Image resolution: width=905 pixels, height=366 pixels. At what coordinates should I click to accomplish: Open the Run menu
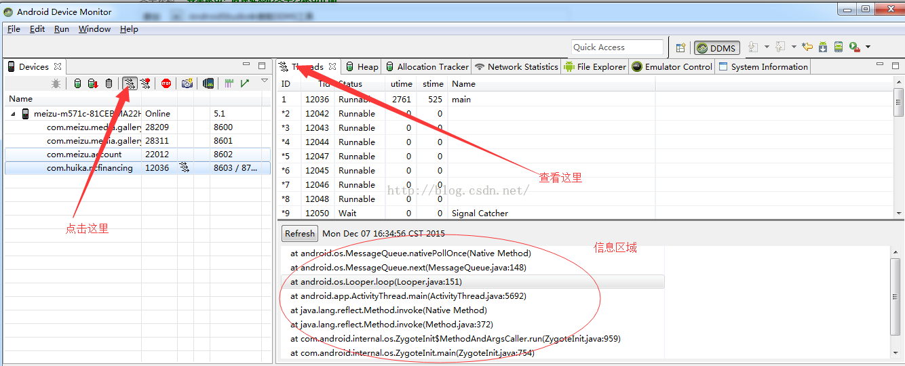click(62, 29)
